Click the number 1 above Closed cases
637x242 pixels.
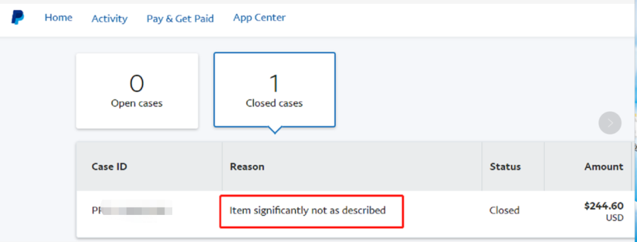[274, 84]
